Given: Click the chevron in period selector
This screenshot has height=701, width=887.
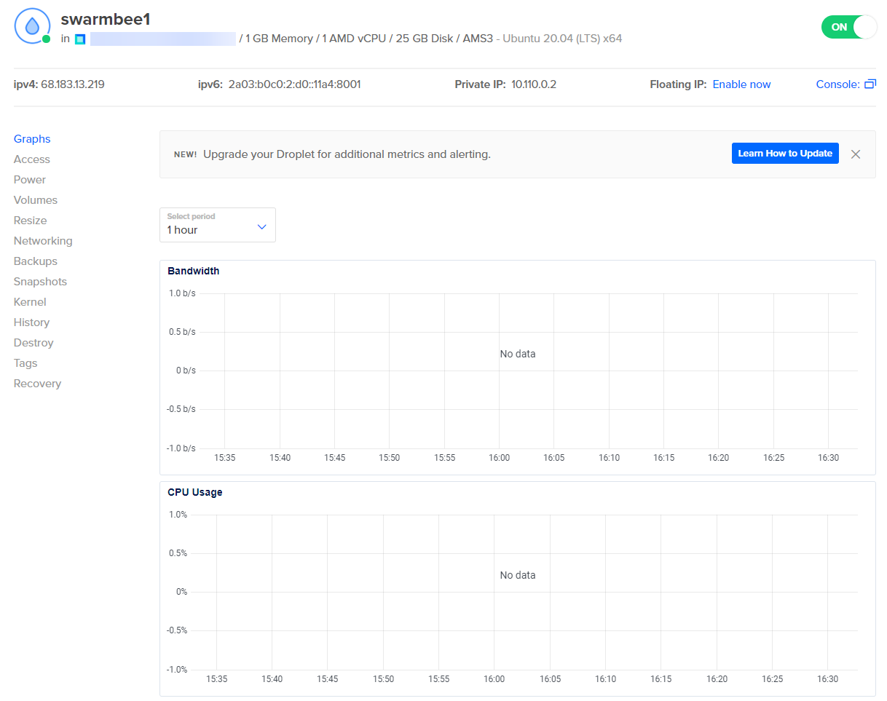Looking at the screenshot, I should point(262,227).
